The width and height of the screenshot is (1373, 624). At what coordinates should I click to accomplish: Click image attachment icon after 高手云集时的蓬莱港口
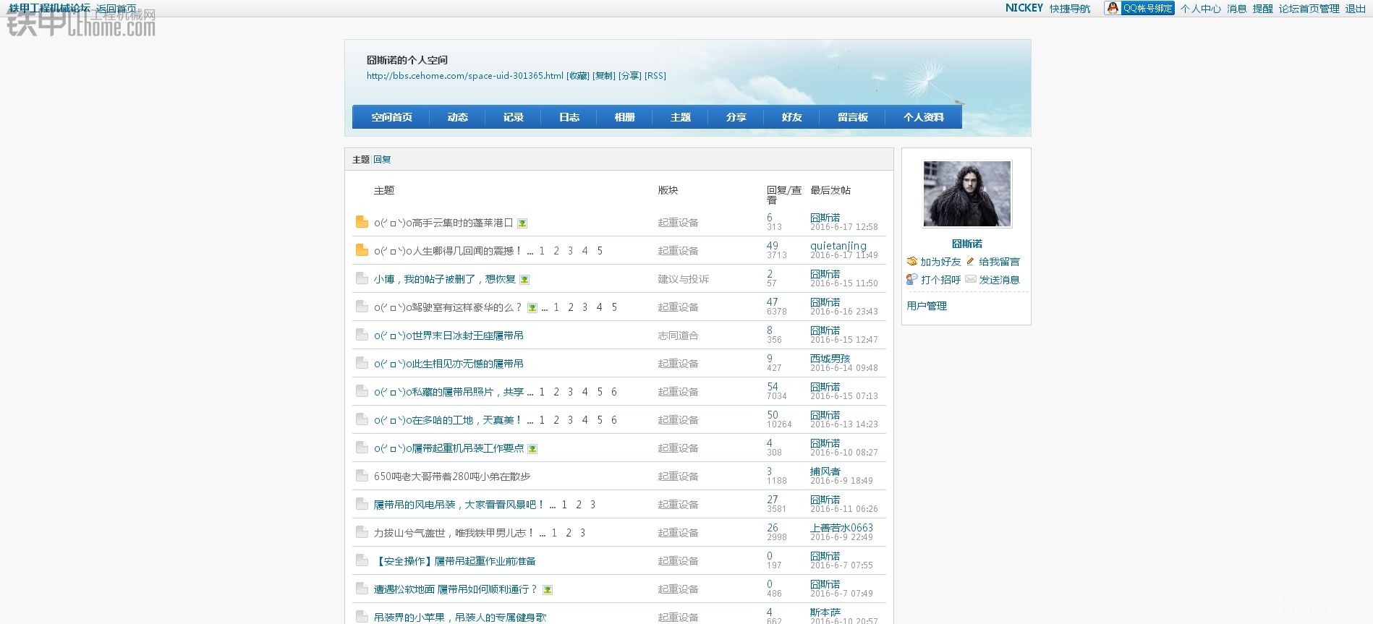pyautogui.click(x=522, y=223)
